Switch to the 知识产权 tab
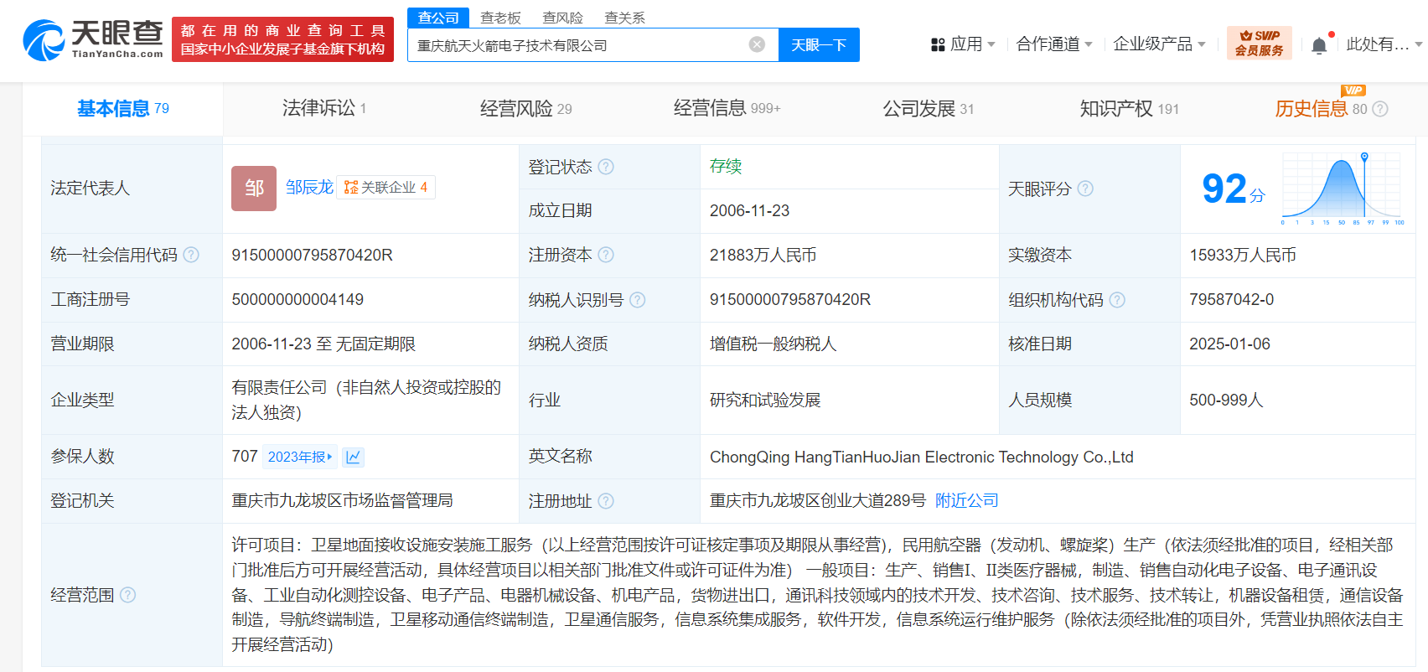Screen dimensions: 1428x672 1128,108
